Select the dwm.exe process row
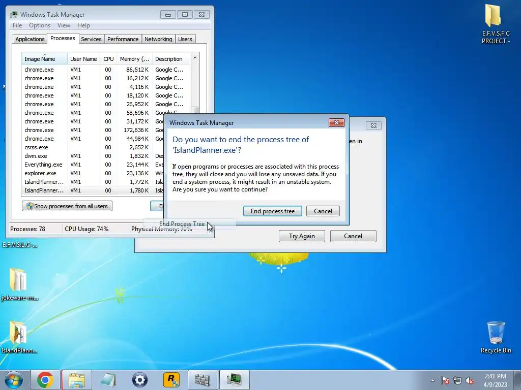The image size is (521, 390). pos(93,156)
